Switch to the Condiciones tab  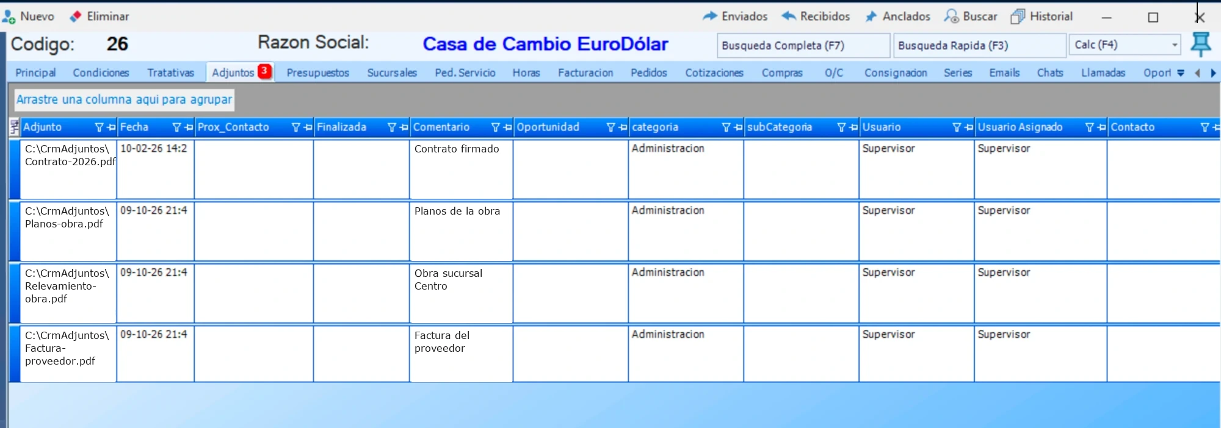[101, 73]
